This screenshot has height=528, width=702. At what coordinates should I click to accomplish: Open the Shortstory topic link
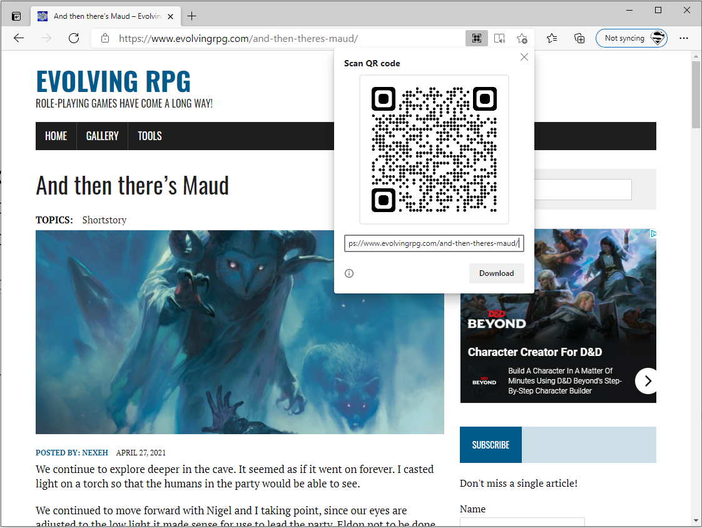104,220
